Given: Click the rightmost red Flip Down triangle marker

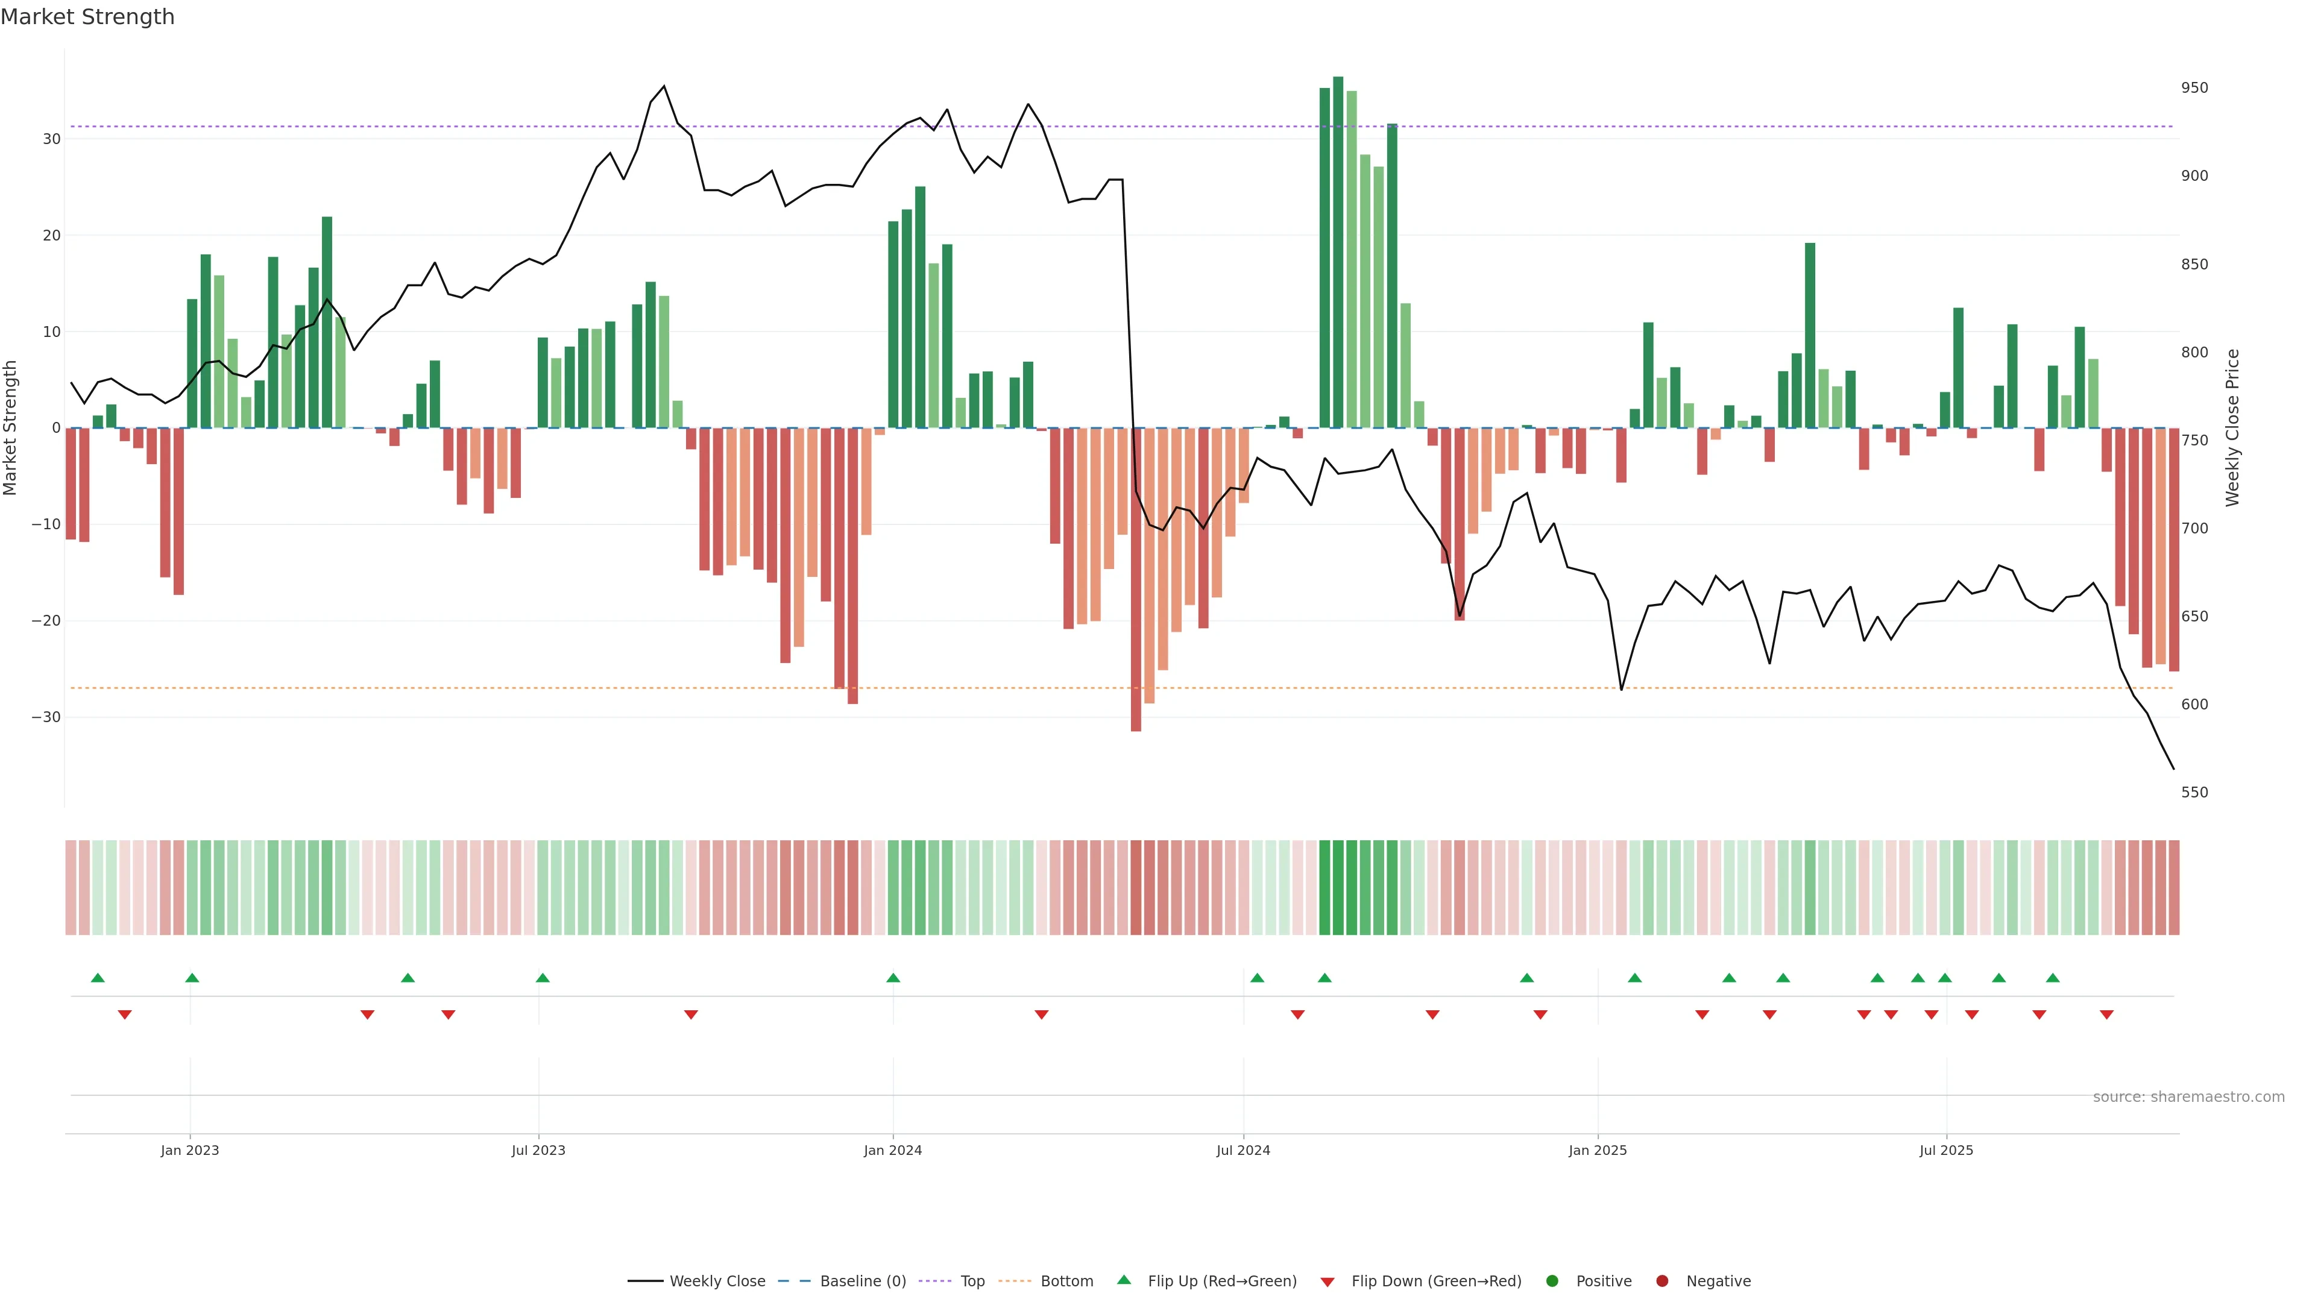Looking at the screenshot, I should pos(2106,1014).
